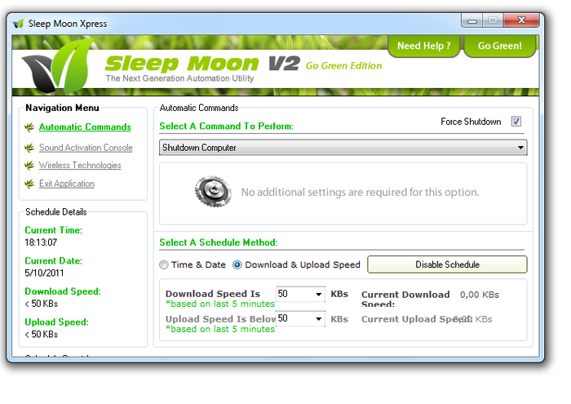The image size is (571, 404).
Task: Click the 0,00 KBs current download value
Action: tap(480, 295)
